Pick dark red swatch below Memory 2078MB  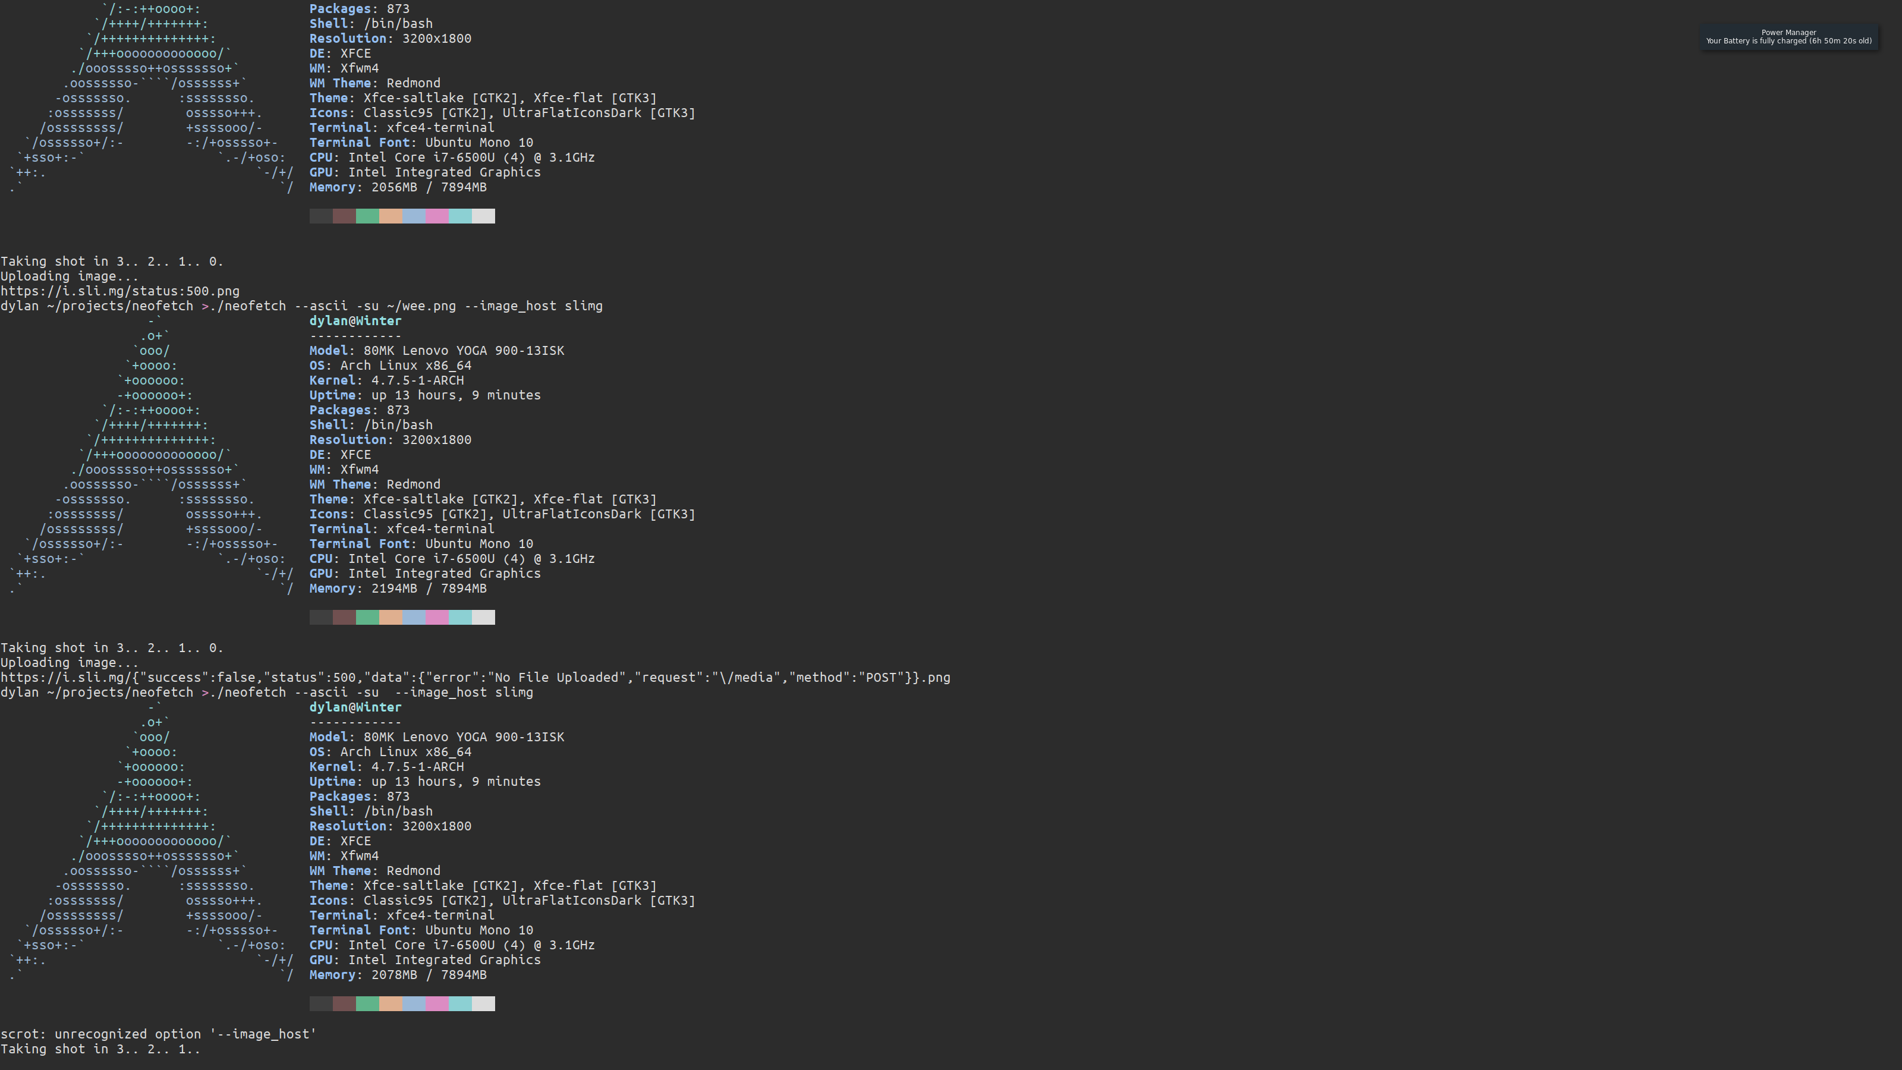coord(344,1003)
